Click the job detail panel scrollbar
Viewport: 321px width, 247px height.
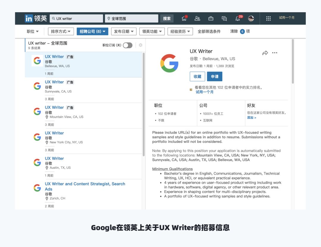(x=293, y=61)
